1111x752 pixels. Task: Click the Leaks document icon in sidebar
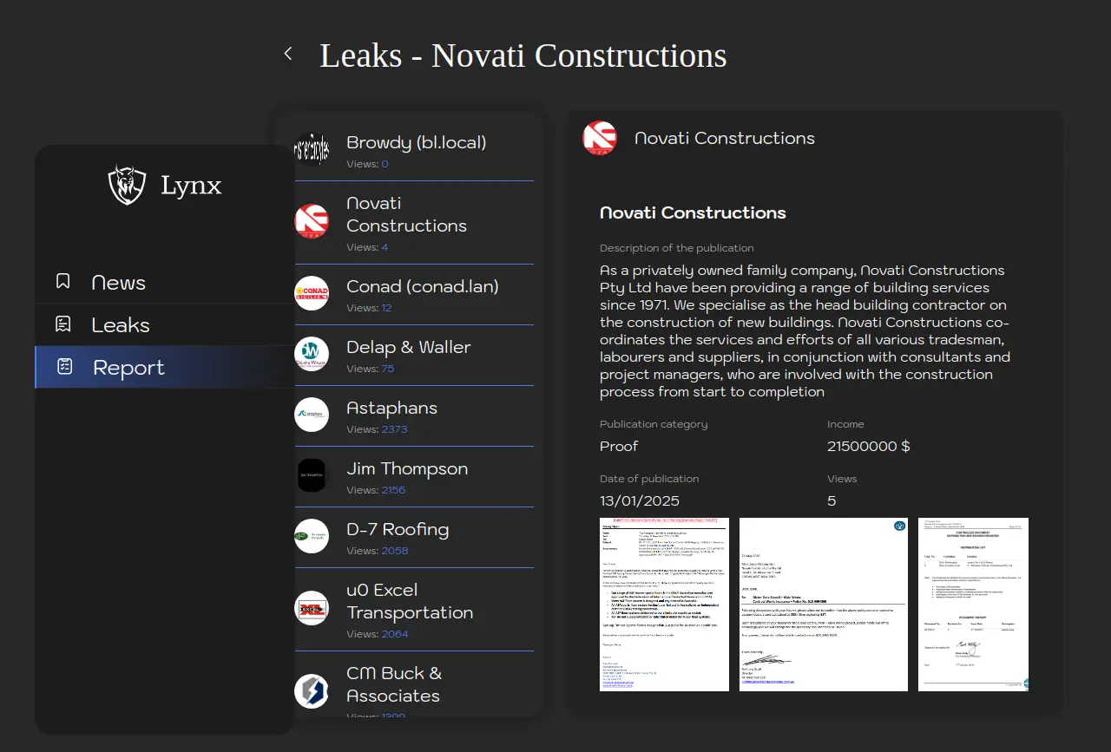click(63, 324)
